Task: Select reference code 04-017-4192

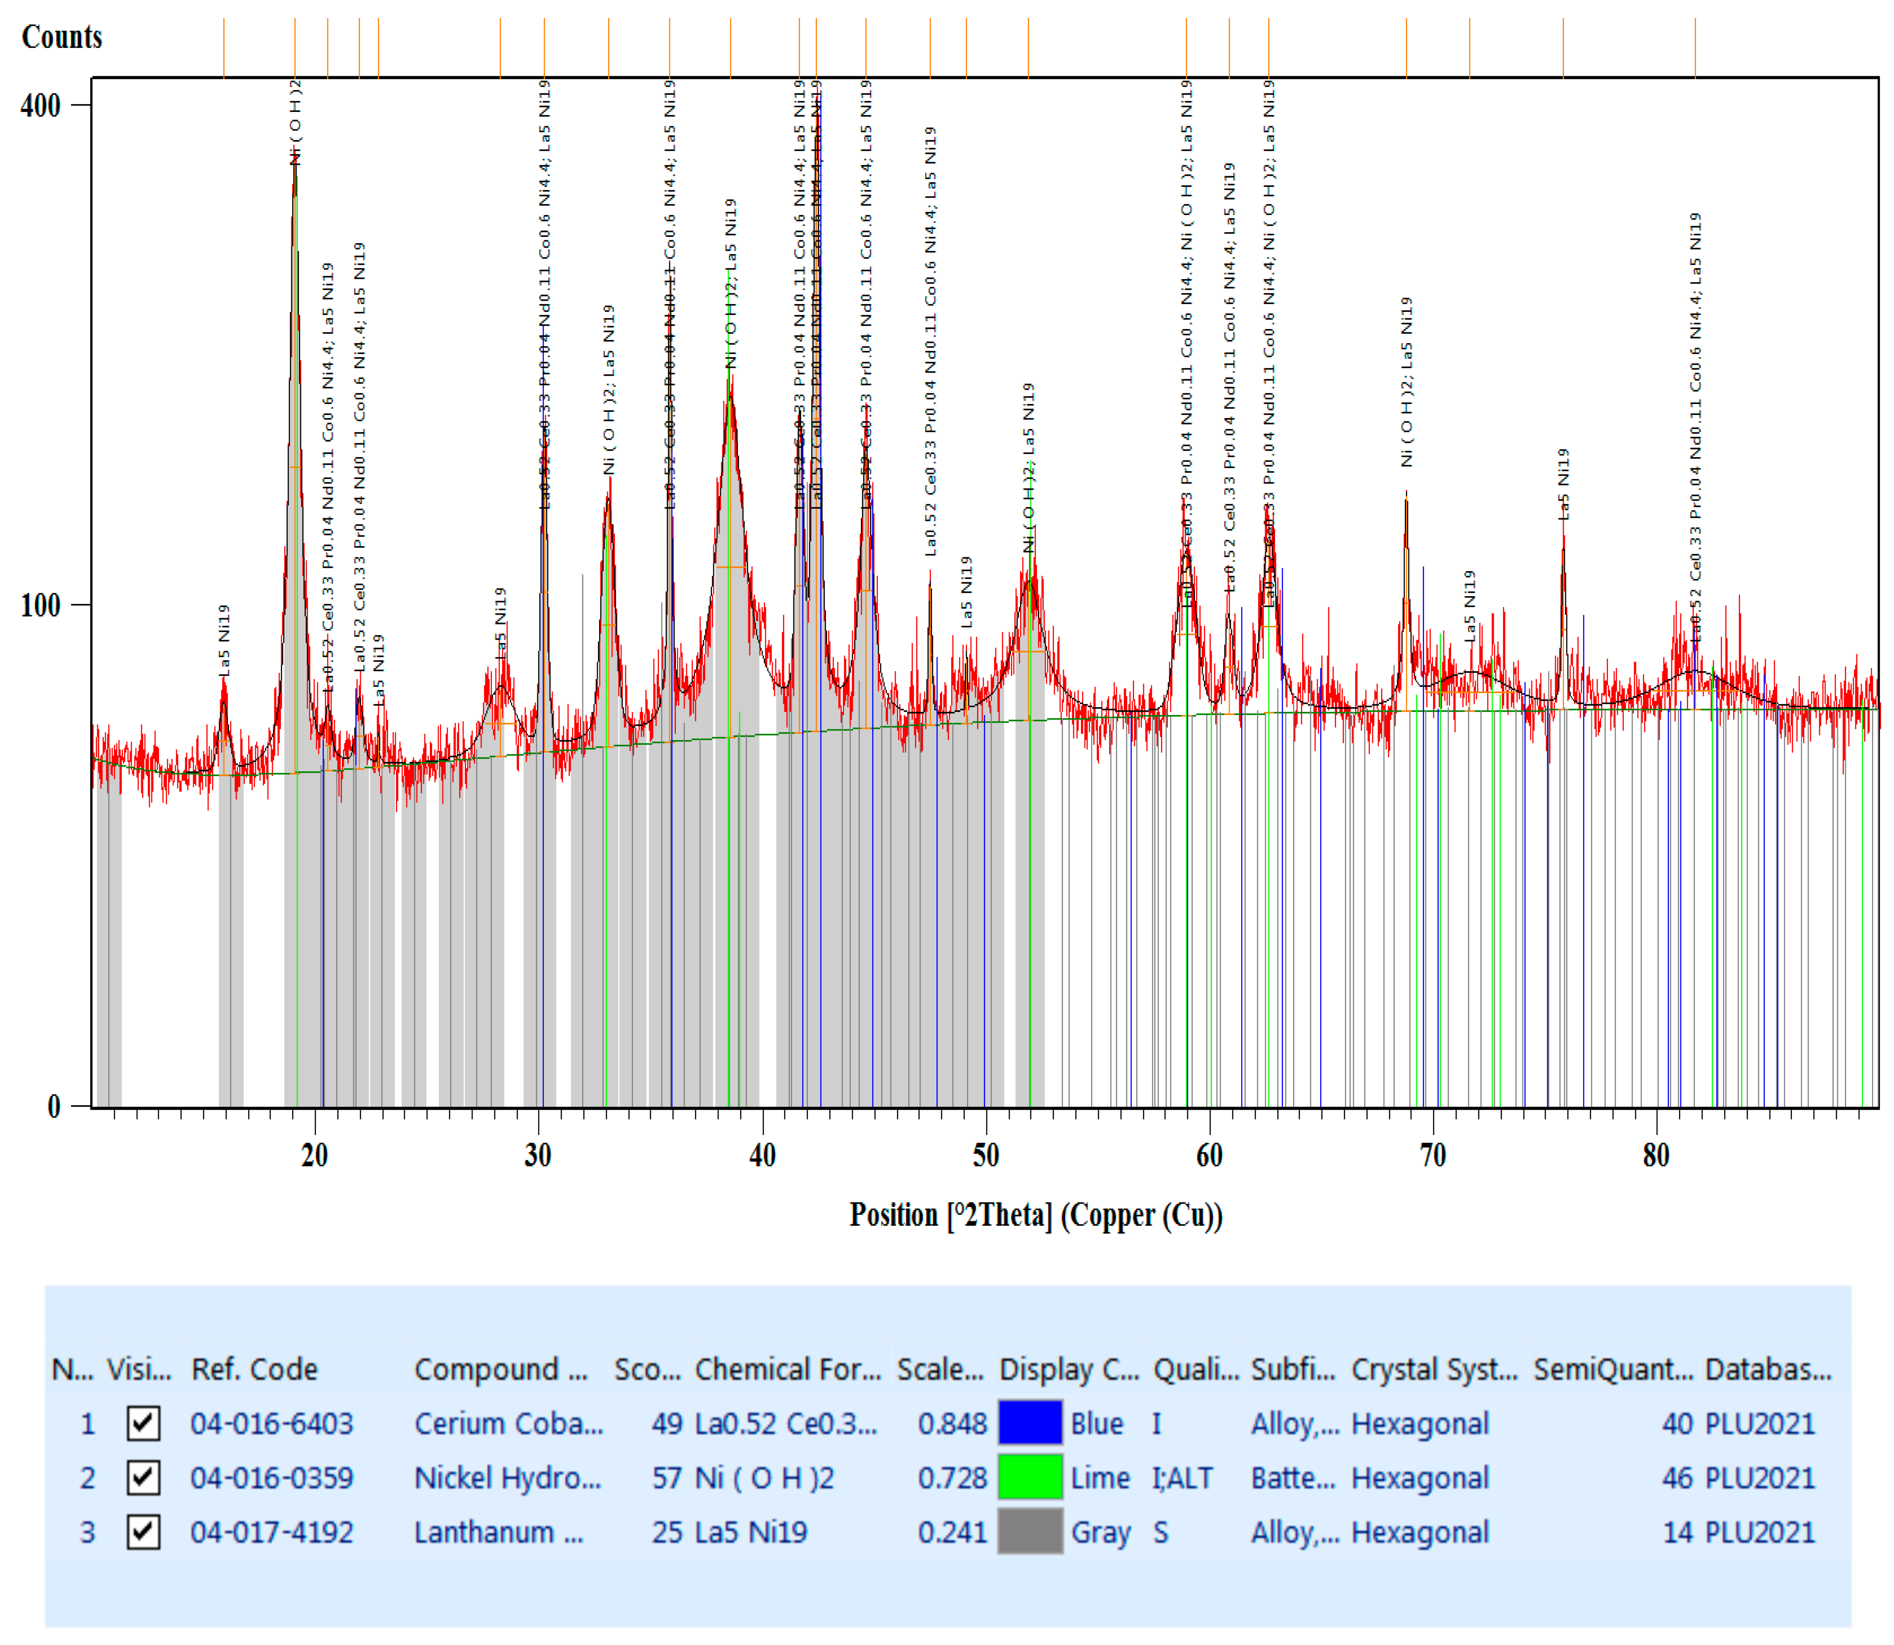Action: point(272,1531)
